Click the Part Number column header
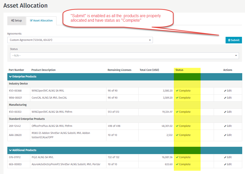 coord(16,70)
